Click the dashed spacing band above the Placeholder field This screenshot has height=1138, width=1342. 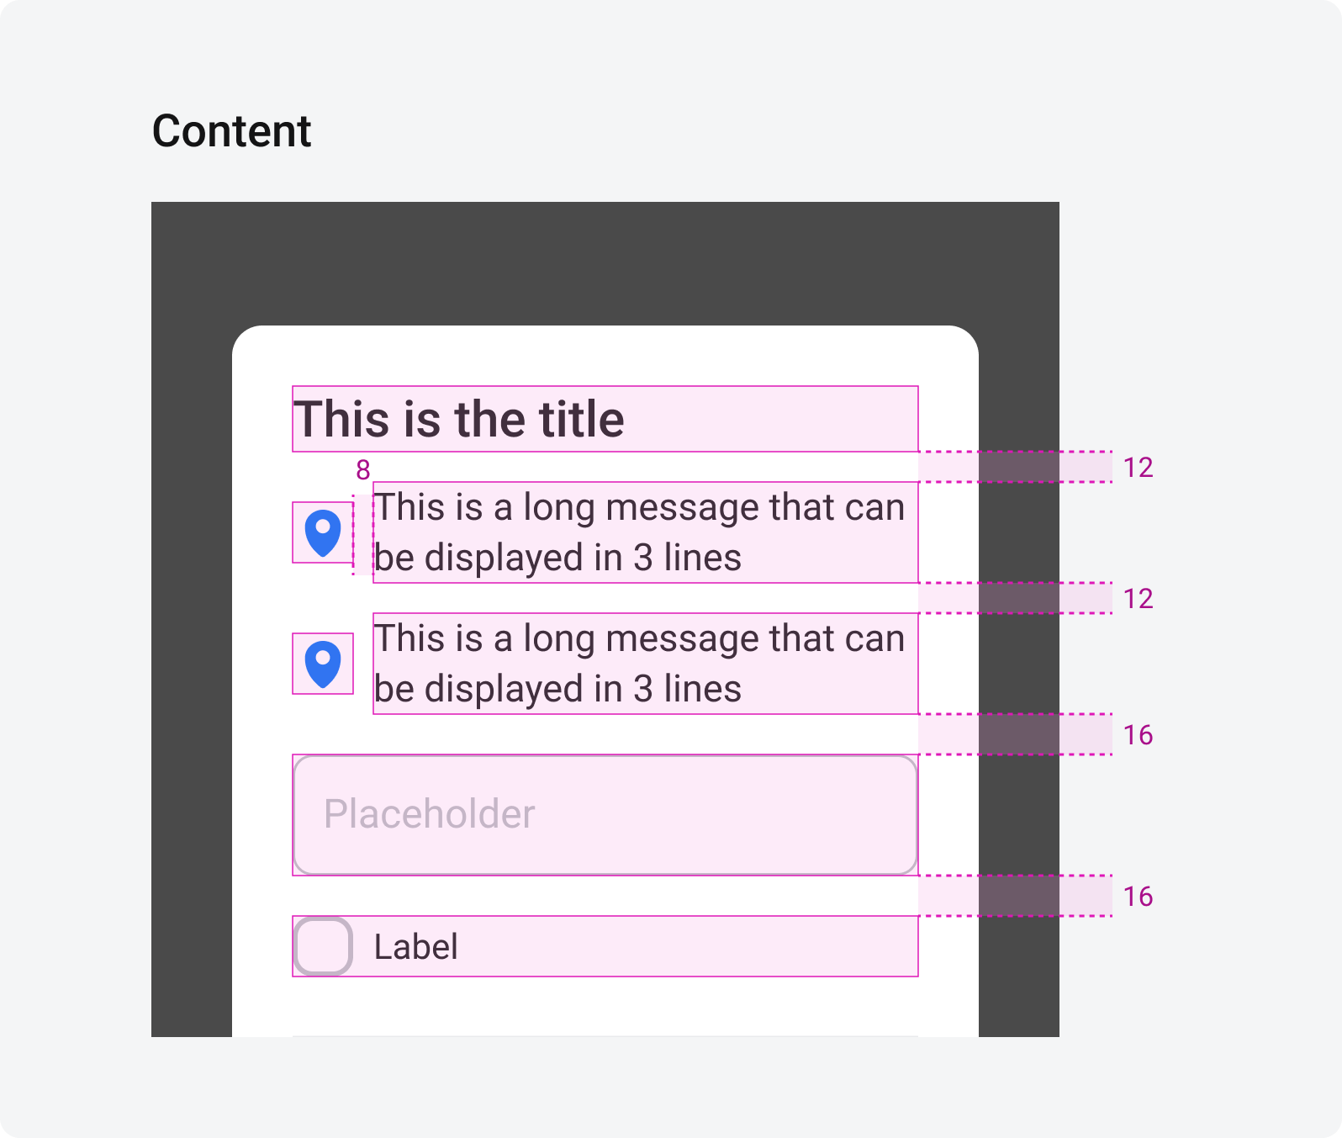(1015, 734)
